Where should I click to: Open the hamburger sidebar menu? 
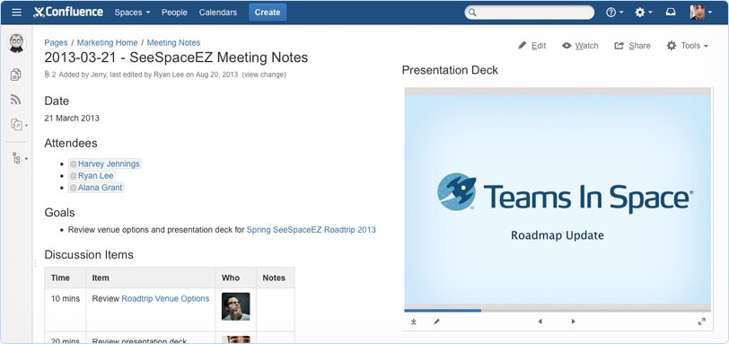pos(16,13)
